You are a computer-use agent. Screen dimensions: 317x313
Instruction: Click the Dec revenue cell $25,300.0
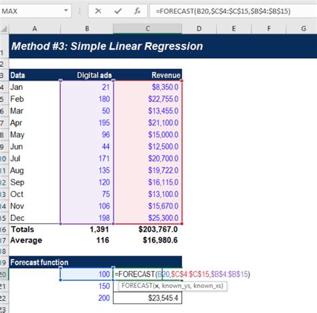(x=148, y=218)
